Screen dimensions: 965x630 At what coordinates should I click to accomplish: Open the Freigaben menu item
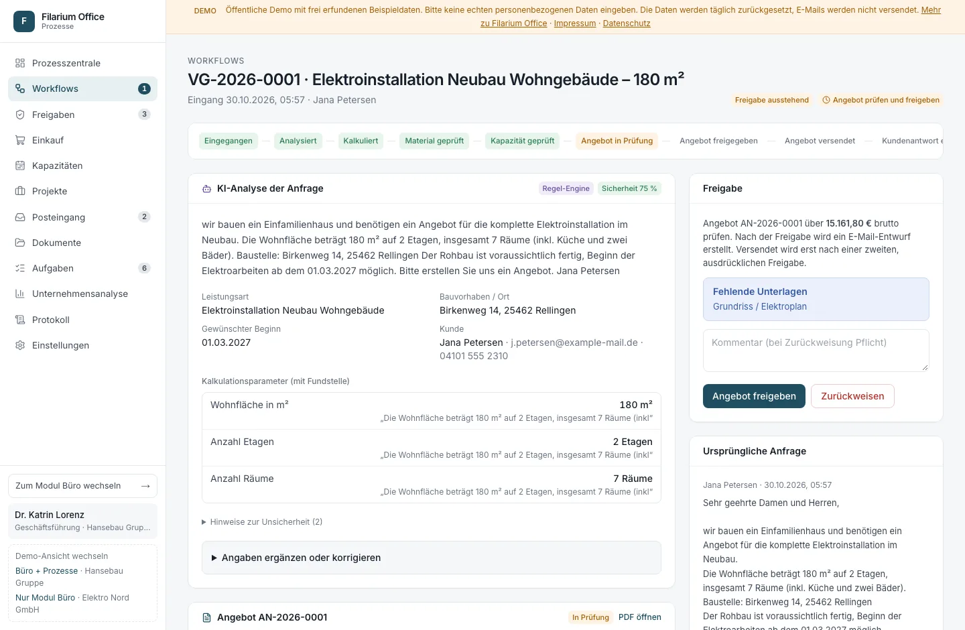tap(82, 115)
